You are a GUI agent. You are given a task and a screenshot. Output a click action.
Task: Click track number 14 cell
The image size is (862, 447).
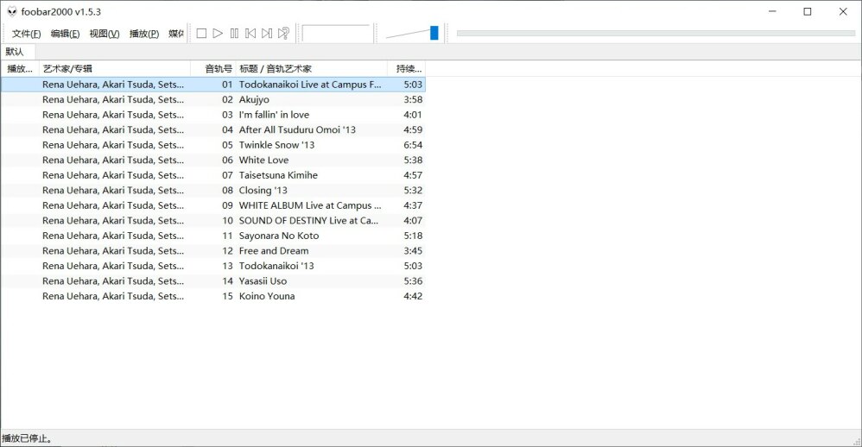pyautogui.click(x=227, y=280)
